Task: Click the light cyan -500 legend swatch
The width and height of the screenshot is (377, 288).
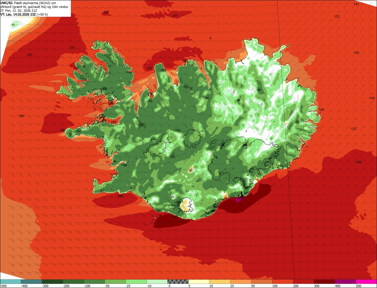Action: click(x=10, y=282)
